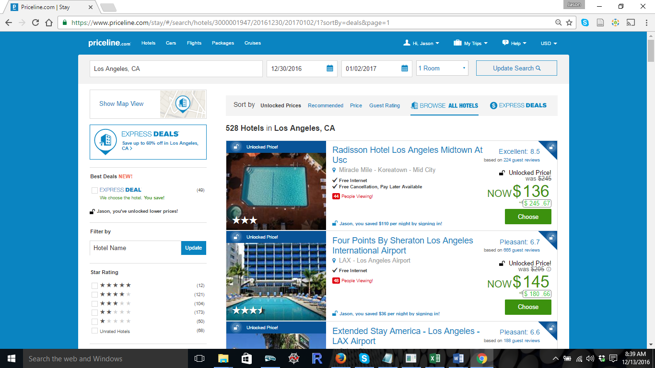The height and width of the screenshot is (368, 655).
Task: Click the map thumbnail next to Show Map View
Action: pyautogui.click(x=183, y=104)
